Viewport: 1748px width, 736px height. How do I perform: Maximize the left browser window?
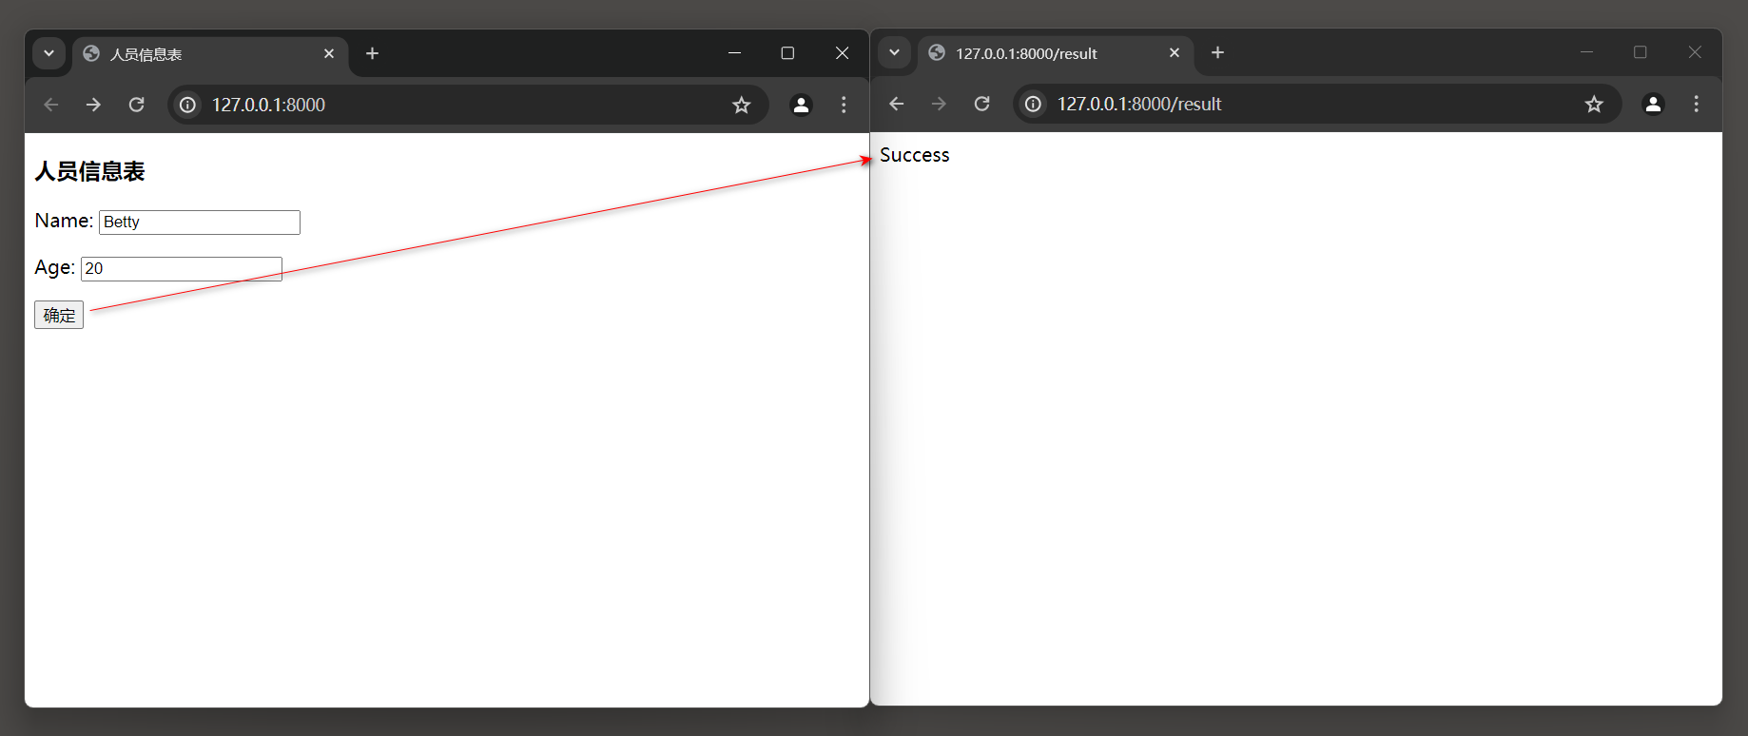click(x=787, y=53)
